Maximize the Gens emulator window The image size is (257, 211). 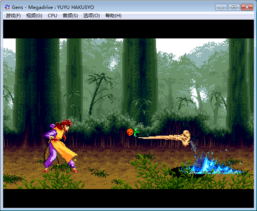tap(234, 7)
